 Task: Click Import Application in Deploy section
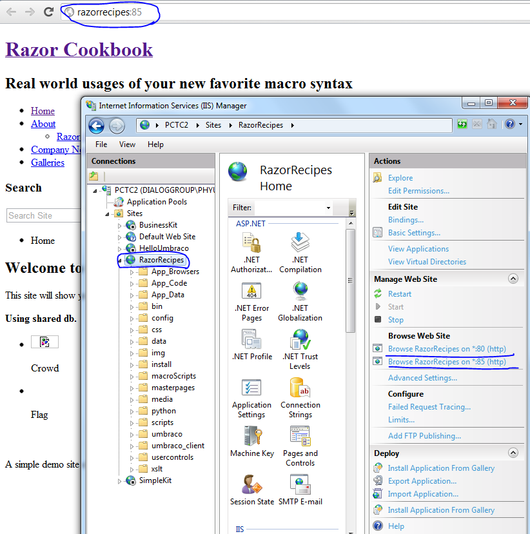pos(423,494)
